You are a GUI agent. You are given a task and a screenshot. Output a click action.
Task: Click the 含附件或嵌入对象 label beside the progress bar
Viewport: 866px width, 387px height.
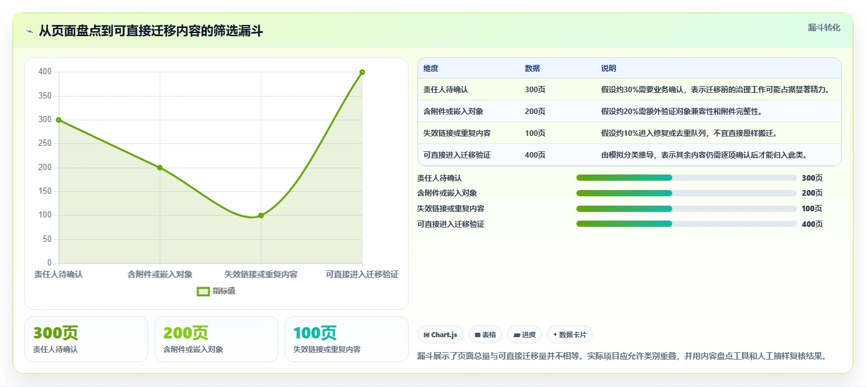pos(447,193)
